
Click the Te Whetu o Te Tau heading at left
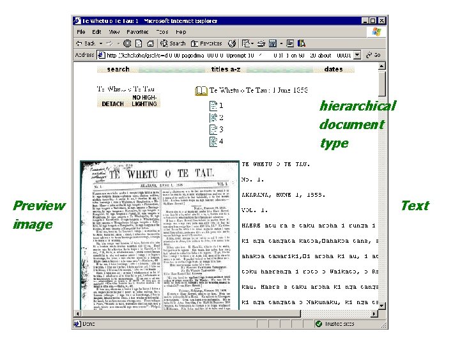pos(126,89)
